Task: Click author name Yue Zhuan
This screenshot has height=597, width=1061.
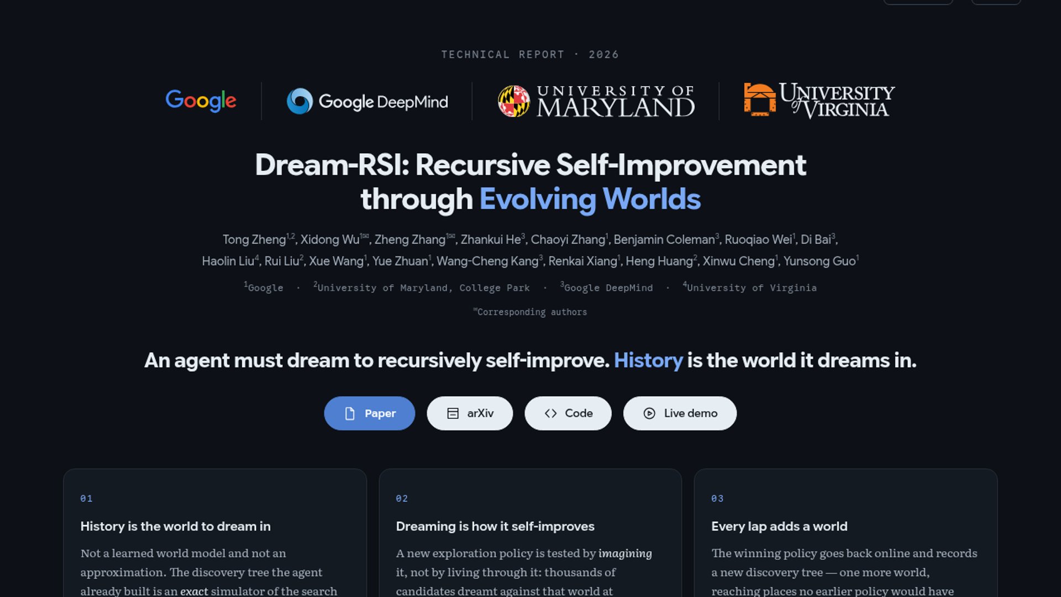Action: pyautogui.click(x=400, y=261)
